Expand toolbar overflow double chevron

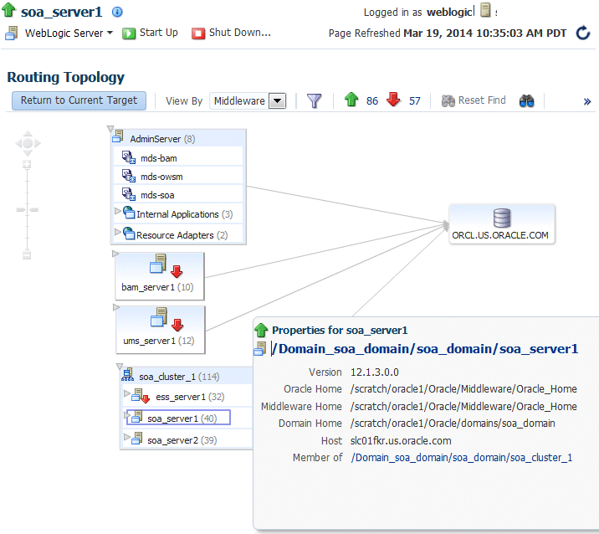[x=587, y=101]
